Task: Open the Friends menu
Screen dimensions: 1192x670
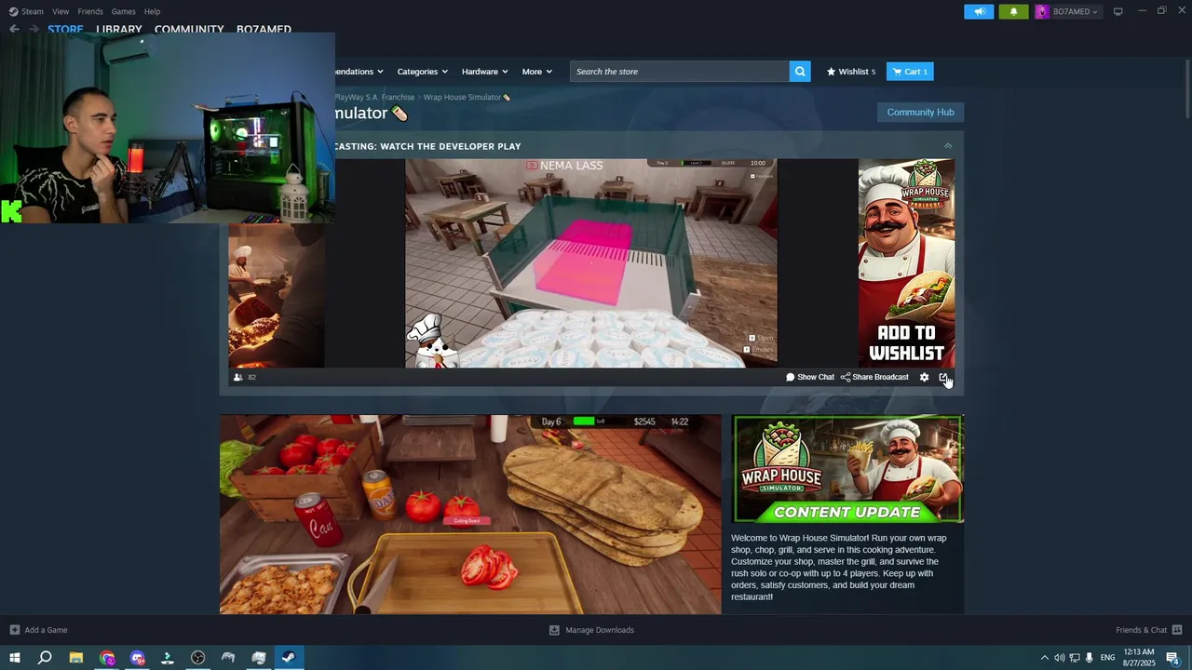Action: [90, 11]
